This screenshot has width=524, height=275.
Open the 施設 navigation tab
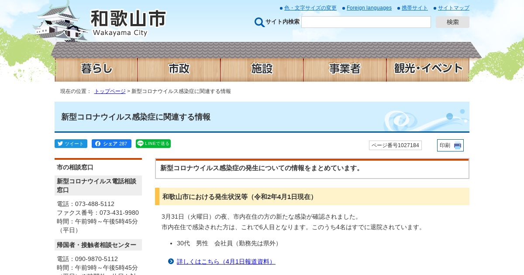tap(262, 69)
